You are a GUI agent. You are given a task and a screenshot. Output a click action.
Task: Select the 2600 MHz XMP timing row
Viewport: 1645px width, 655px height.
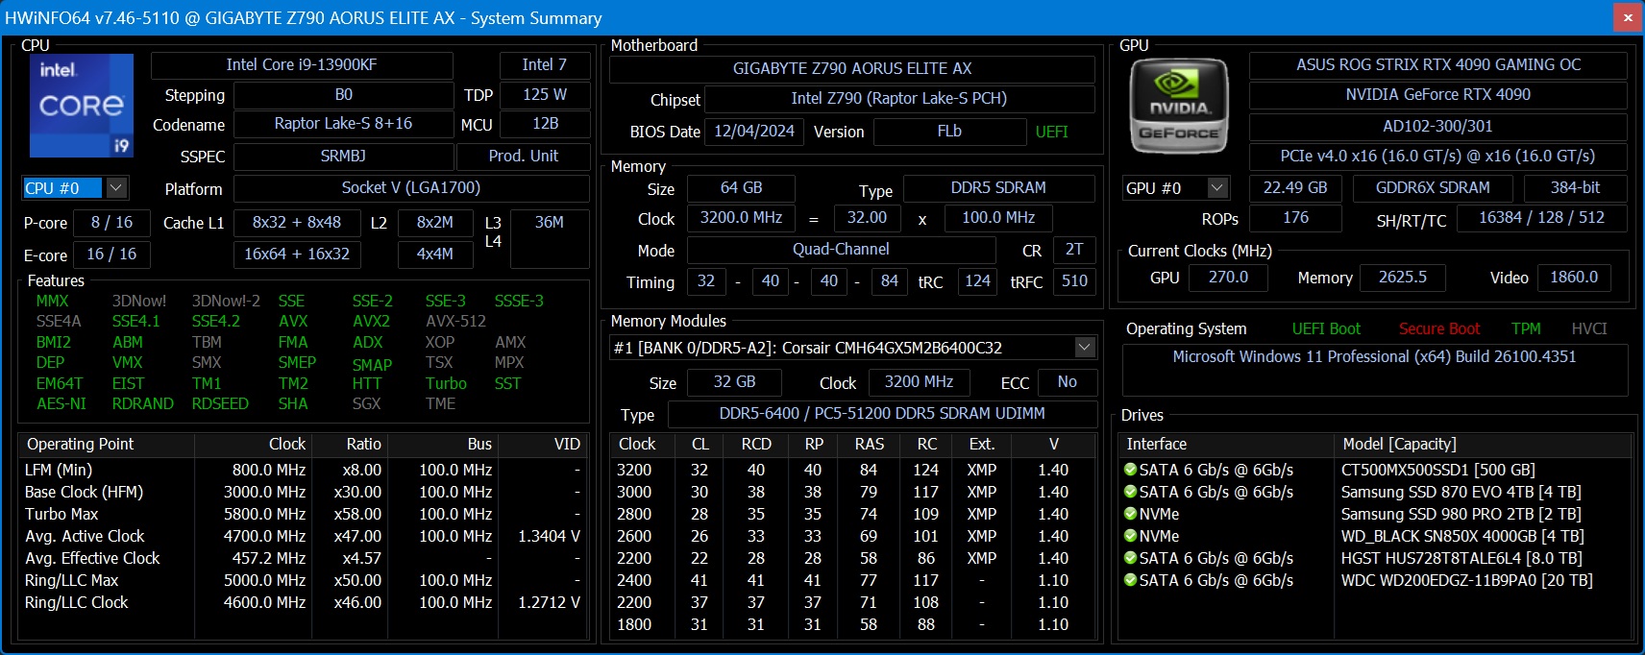tap(852, 536)
